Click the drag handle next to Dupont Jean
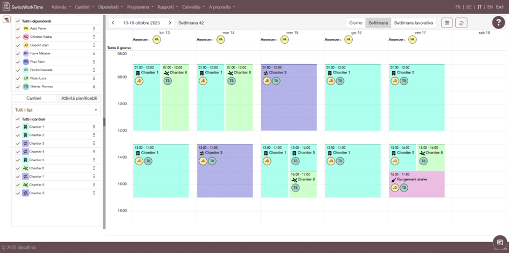 (x=94, y=45)
